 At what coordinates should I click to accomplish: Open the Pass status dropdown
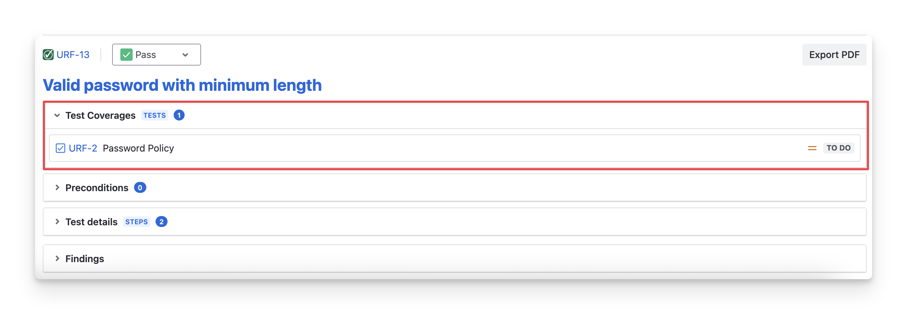[x=156, y=55]
